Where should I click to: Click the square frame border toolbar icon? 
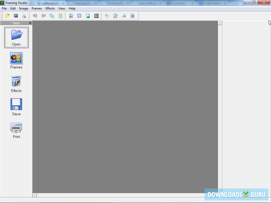[96, 16]
